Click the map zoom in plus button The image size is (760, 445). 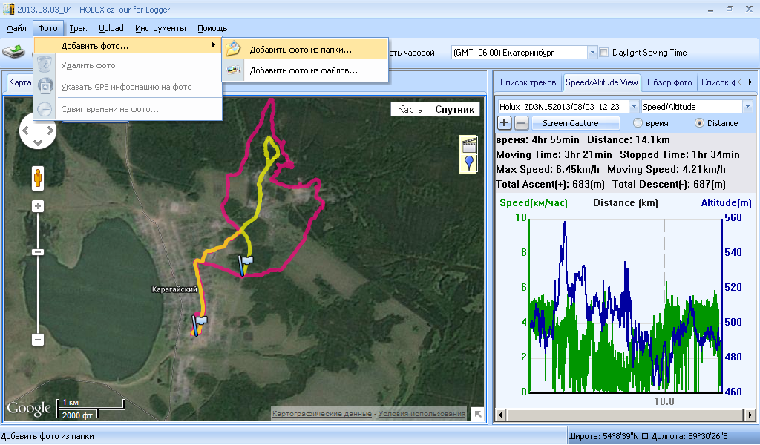[x=38, y=206]
